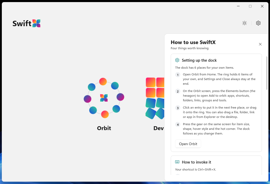The height and width of the screenshot is (184, 270).
Task: Close the How to use SwiftX panel
Action: pyautogui.click(x=260, y=44)
